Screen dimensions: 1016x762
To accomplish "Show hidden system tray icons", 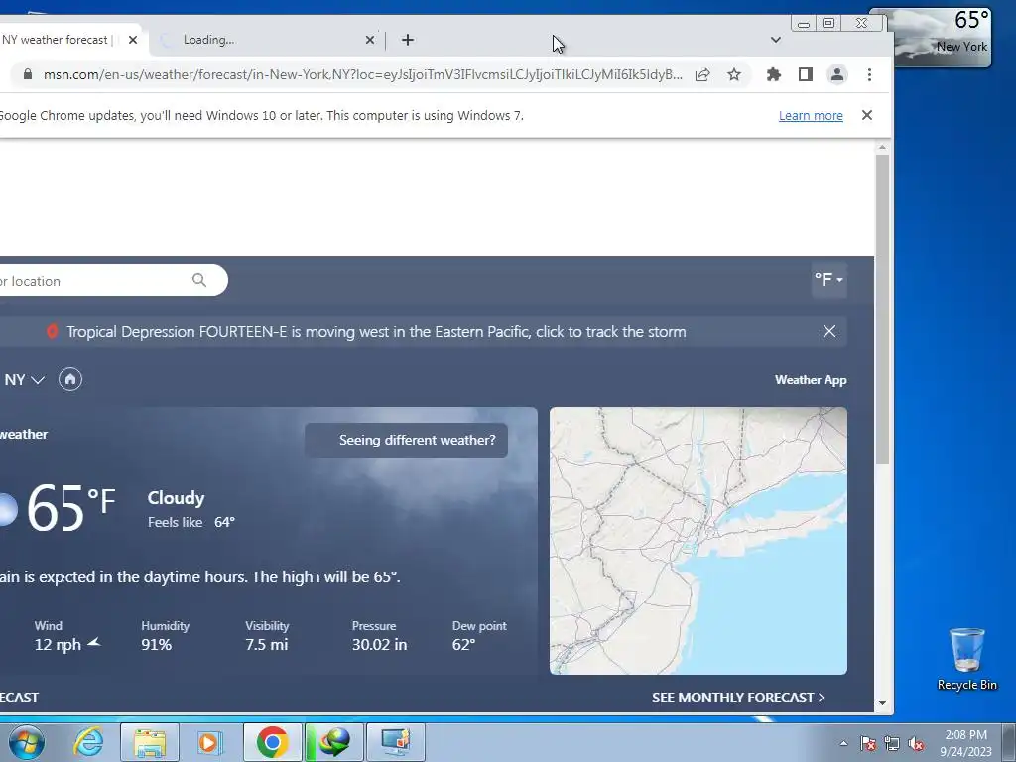I will coord(843,743).
